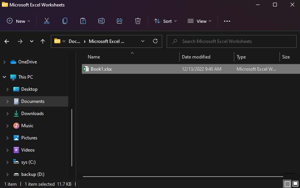
Task: Select This PC in navigation pane
Action: [26, 77]
